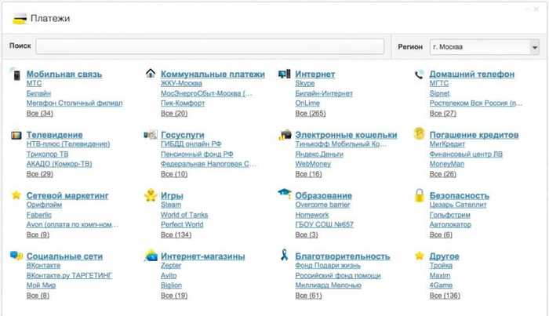
Task: Select the Sipnet link
Action: (x=439, y=93)
